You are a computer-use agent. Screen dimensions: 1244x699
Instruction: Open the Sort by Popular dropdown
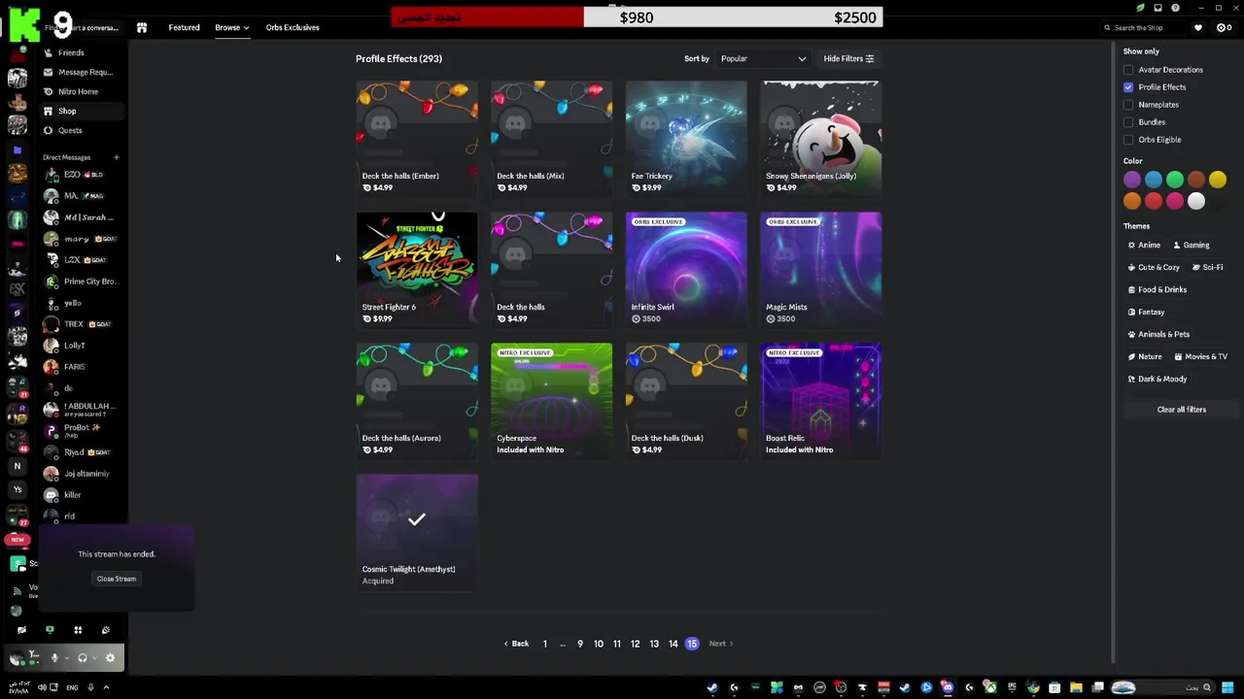coord(762,59)
